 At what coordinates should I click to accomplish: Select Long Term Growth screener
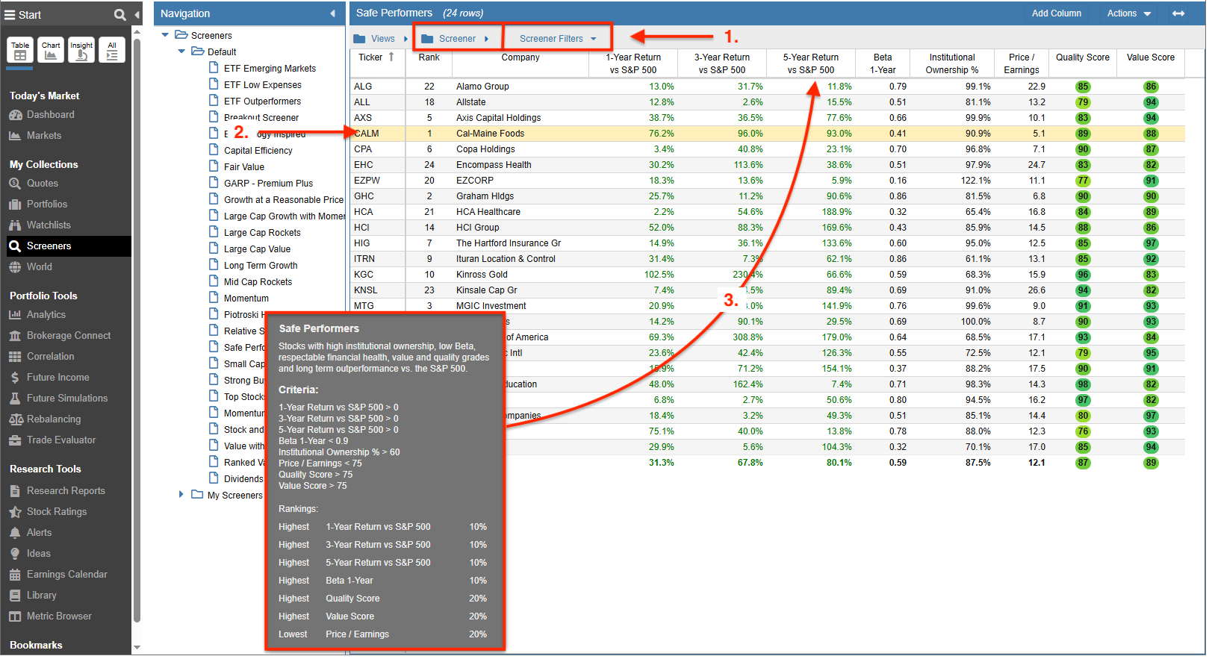click(x=261, y=266)
